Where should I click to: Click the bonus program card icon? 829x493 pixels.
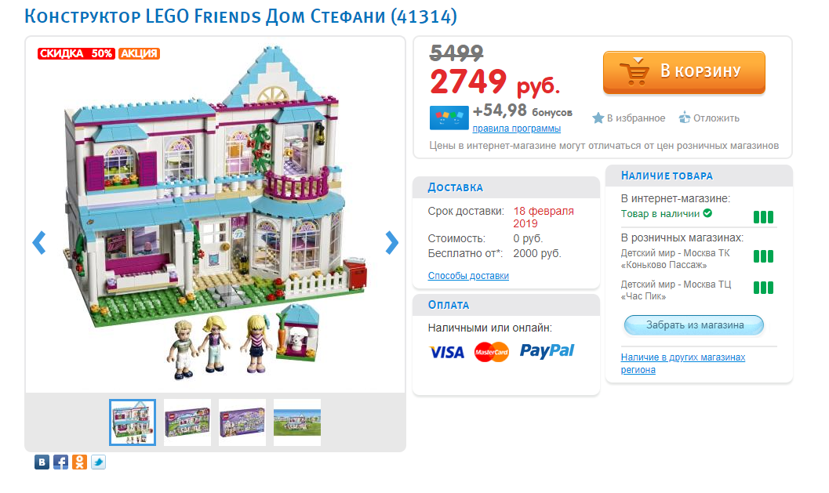pyautogui.click(x=449, y=118)
